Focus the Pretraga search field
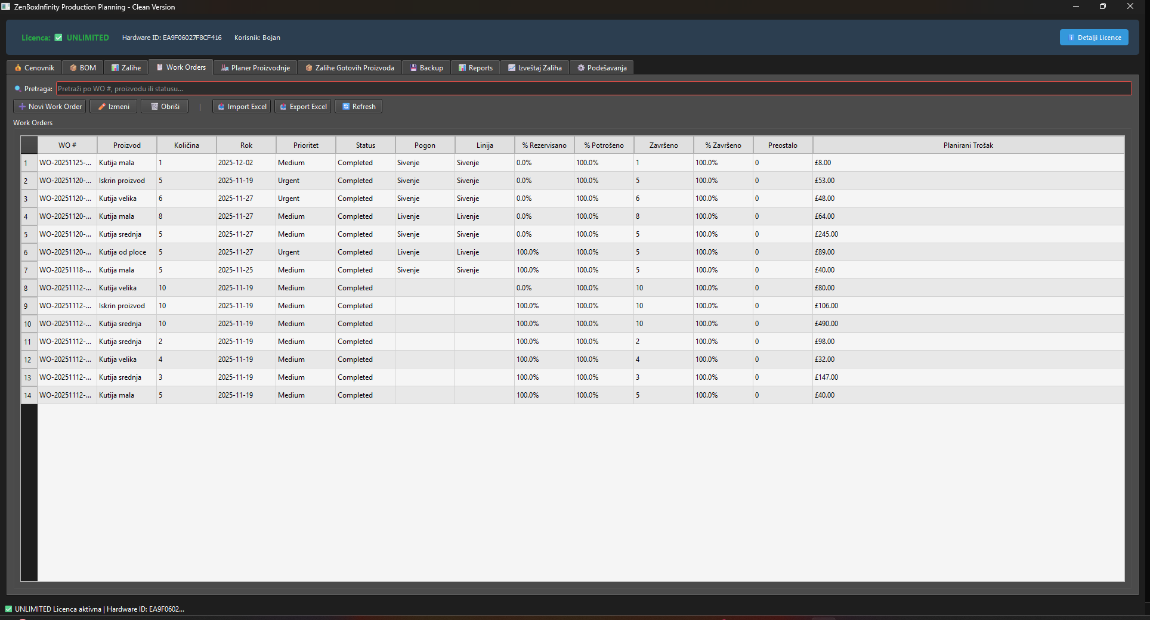 [x=593, y=88]
